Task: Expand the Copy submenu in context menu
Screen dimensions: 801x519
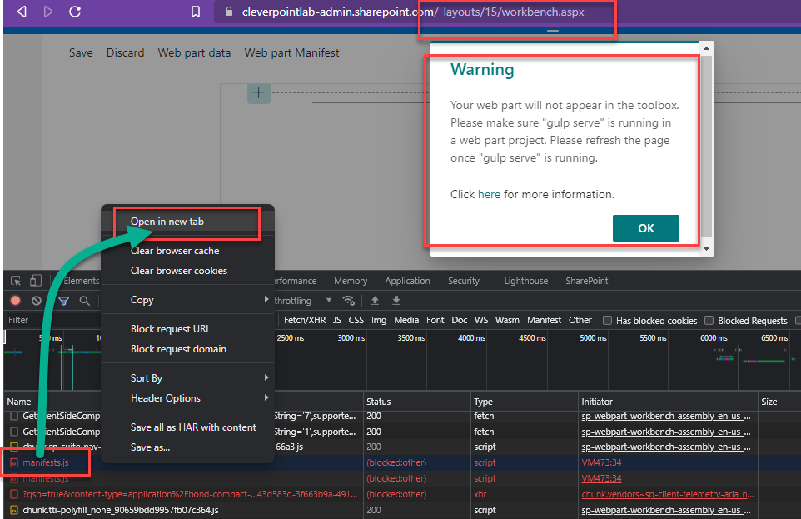Action: (x=142, y=299)
